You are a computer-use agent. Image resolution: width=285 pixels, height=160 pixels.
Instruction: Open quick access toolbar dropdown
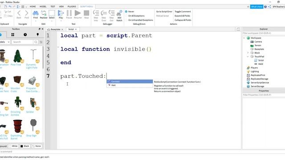26,7
